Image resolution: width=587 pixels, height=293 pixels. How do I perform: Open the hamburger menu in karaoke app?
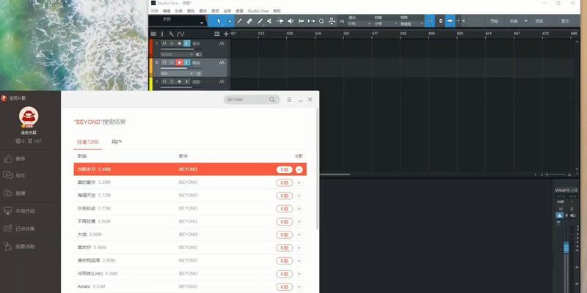click(289, 100)
